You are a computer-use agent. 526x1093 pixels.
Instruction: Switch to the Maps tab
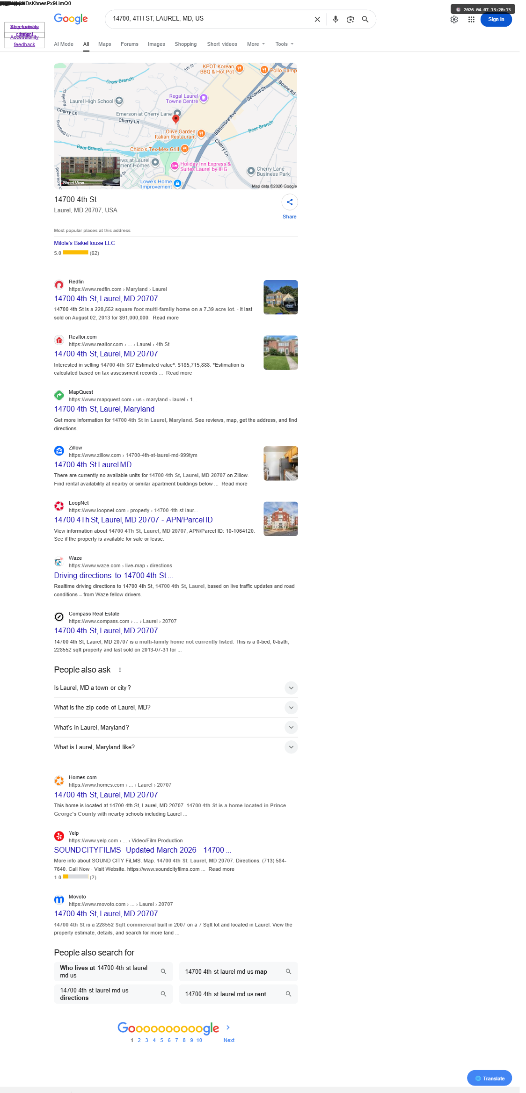pos(105,44)
